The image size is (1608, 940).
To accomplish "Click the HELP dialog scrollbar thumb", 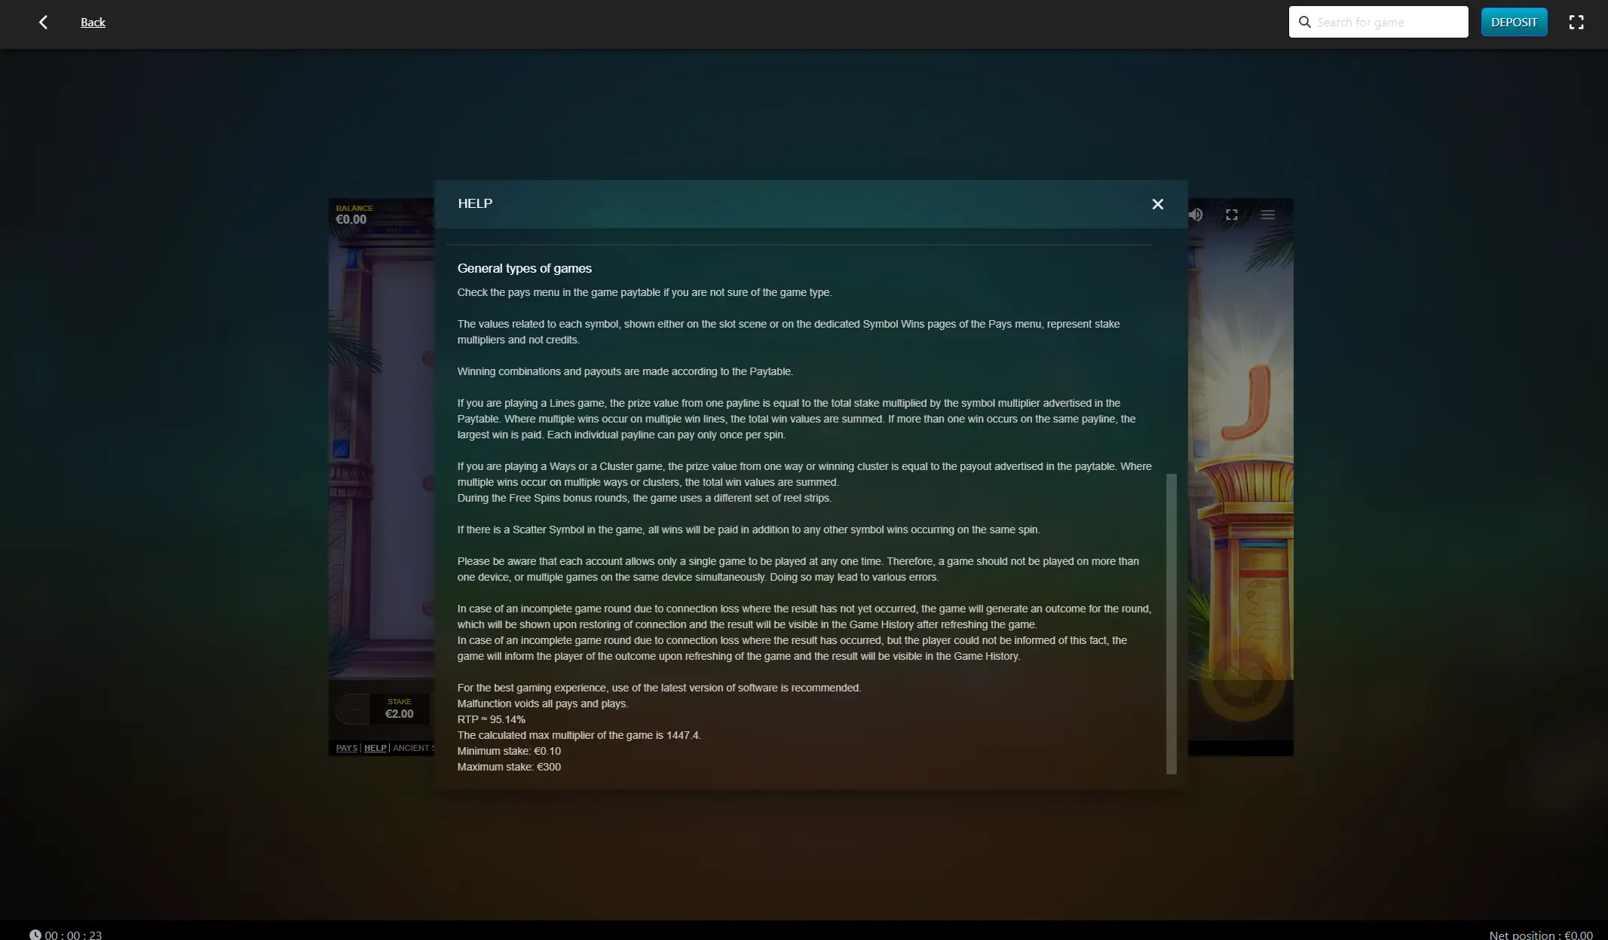I will tap(1171, 624).
